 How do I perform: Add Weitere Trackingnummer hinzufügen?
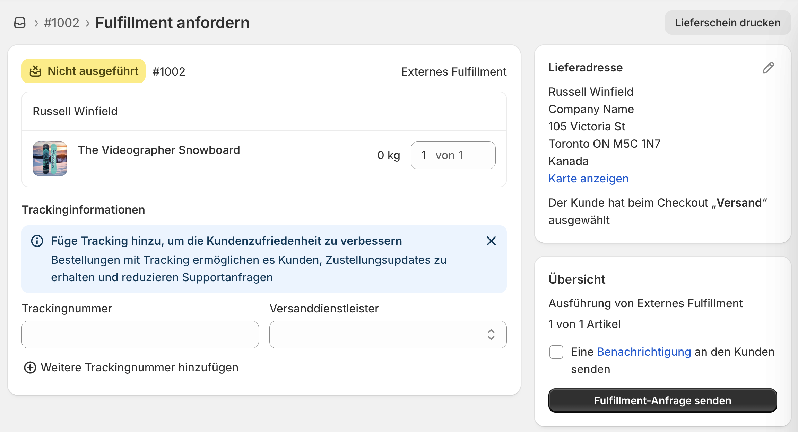tap(139, 368)
